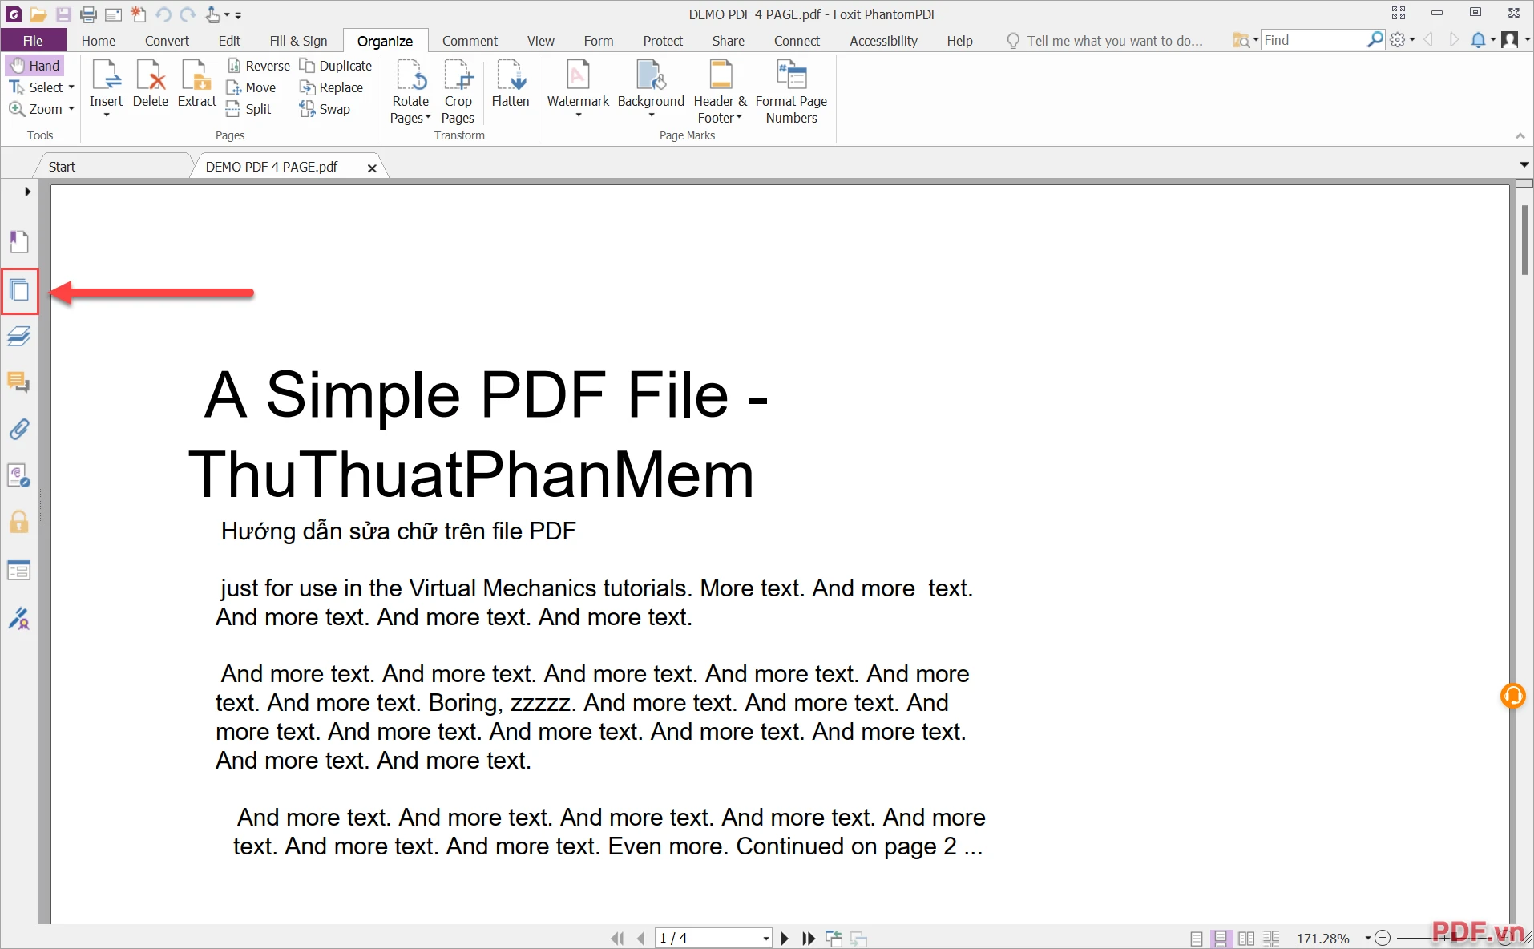Click the Crop Pages tool
This screenshot has width=1534, height=949.
click(x=458, y=91)
